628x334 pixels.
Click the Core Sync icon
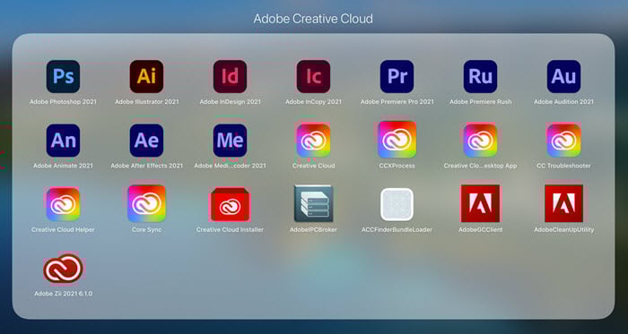coord(146,203)
